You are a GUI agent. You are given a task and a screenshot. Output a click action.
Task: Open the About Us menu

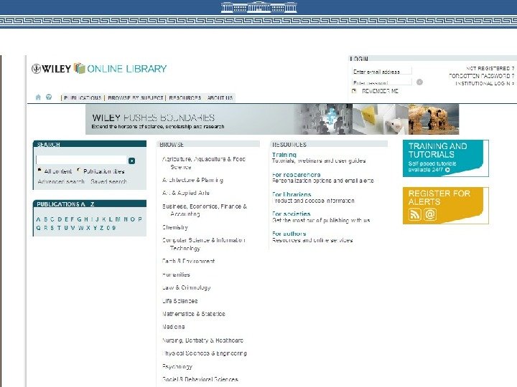tap(220, 97)
